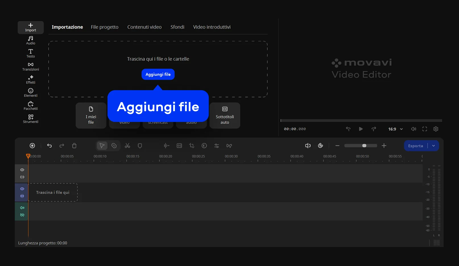459x266 pixels.
Task: Open the Transizioni panel
Action: [x=30, y=66]
